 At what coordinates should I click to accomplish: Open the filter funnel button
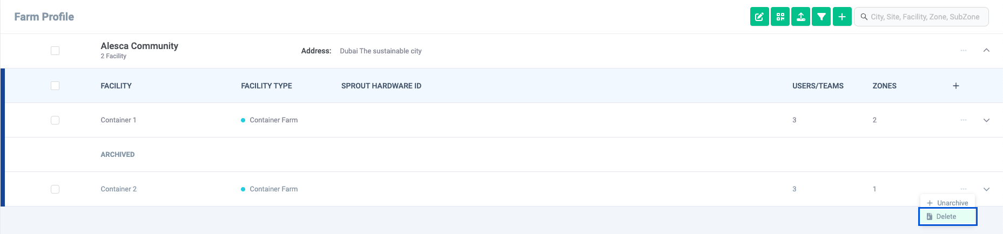coord(821,17)
